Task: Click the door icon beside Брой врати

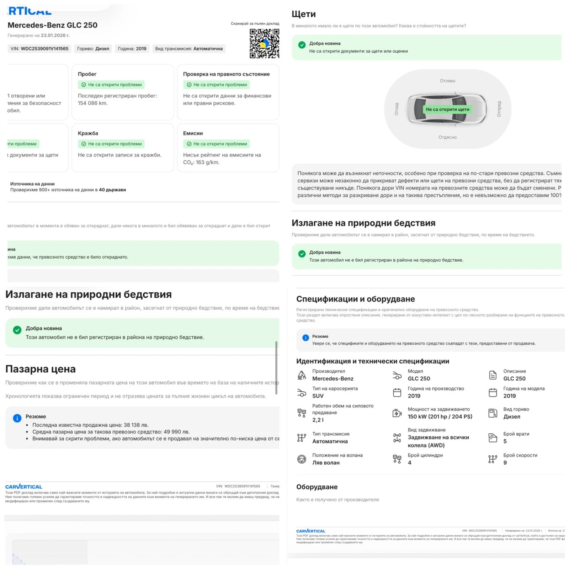Action: [493, 438]
